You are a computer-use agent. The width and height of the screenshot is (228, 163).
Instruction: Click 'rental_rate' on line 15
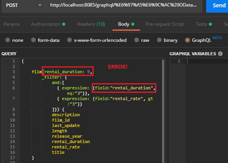(66, 147)
